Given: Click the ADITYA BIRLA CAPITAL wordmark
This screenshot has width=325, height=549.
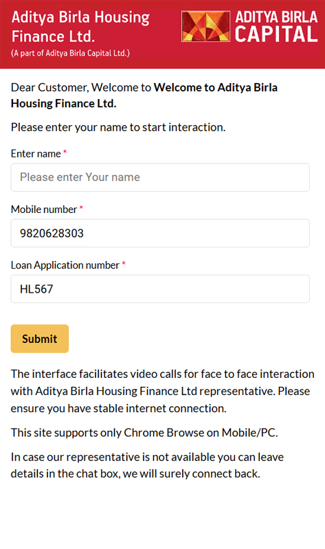Looking at the screenshot, I should tap(276, 27).
